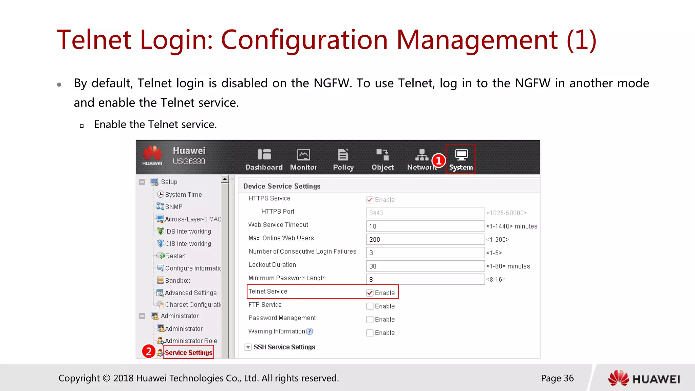
Task: Enable the FTP Service checkbox
Action: [x=370, y=306]
